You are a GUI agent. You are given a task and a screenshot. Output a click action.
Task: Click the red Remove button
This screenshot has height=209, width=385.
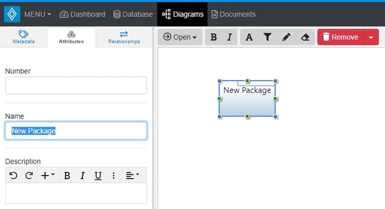[340, 37]
